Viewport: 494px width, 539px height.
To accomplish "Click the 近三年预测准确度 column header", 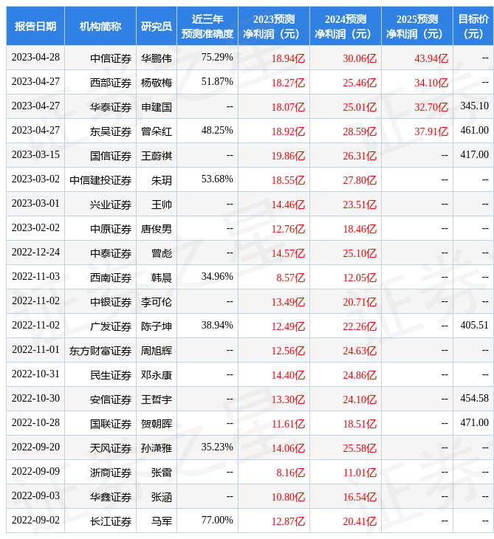I will coord(207,26).
